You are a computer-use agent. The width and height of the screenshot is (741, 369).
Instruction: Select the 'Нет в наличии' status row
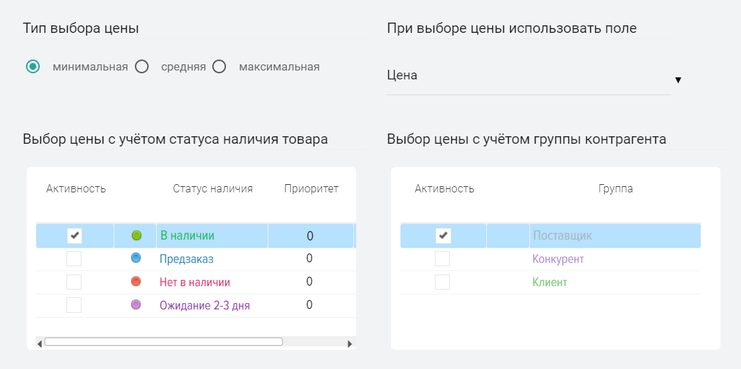click(x=194, y=282)
